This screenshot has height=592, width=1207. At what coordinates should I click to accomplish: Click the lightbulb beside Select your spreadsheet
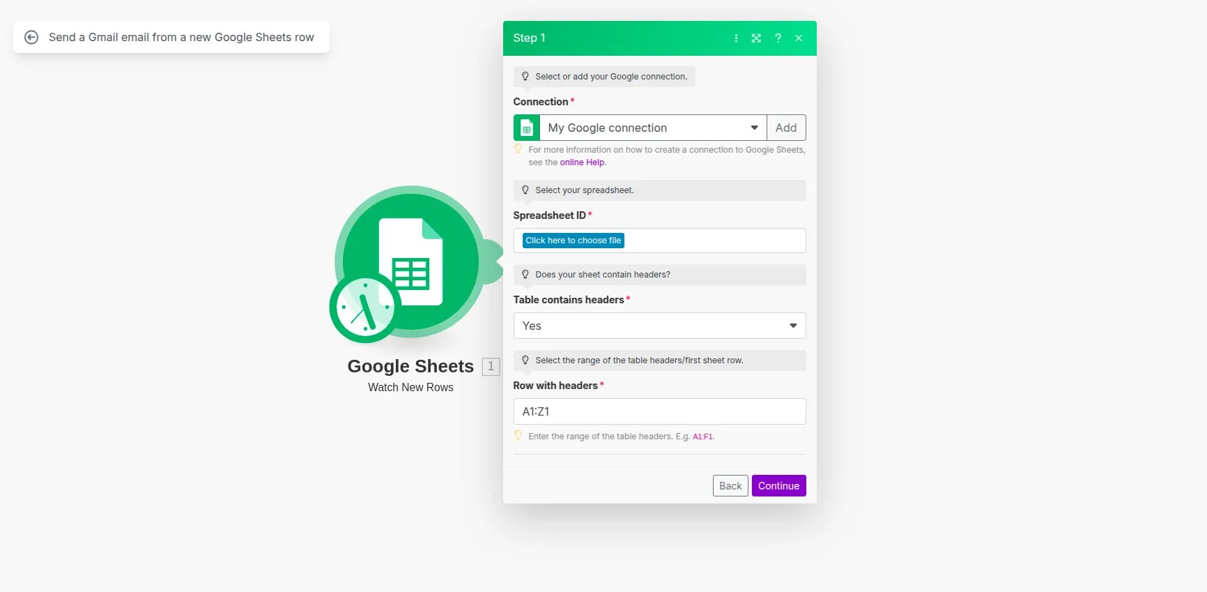(x=525, y=190)
